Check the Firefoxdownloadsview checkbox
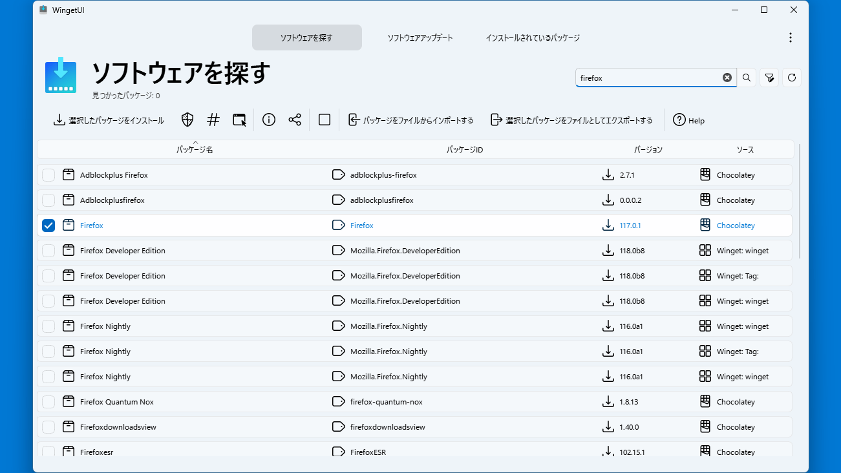Viewport: 841px width, 473px height. tap(48, 427)
